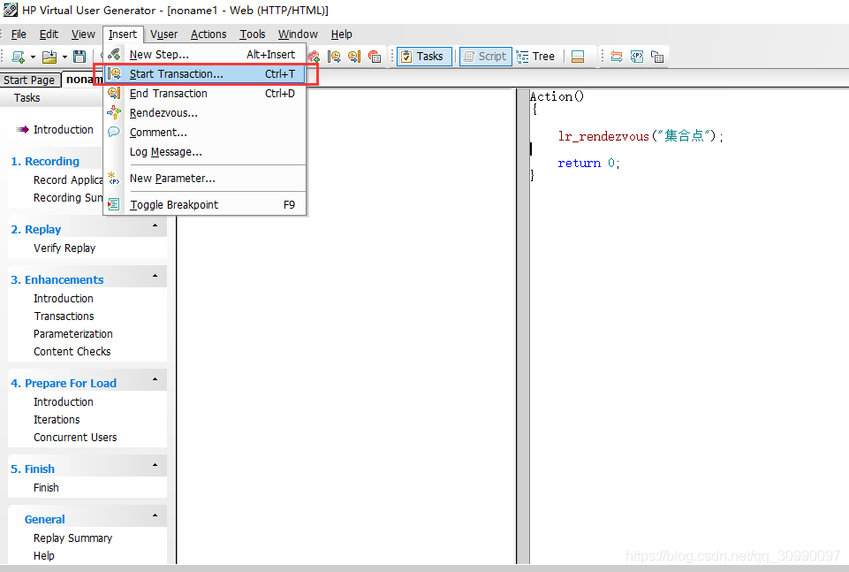Select Start Transaction menu entry
This screenshot has width=849, height=572.
[x=205, y=73]
